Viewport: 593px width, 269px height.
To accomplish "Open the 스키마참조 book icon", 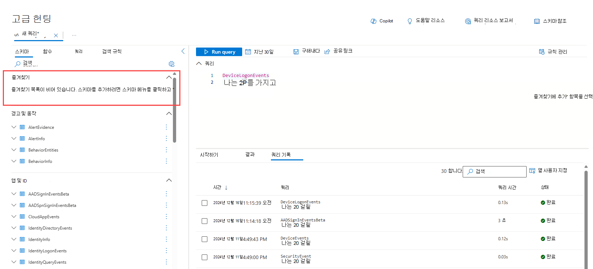I will [x=537, y=21].
